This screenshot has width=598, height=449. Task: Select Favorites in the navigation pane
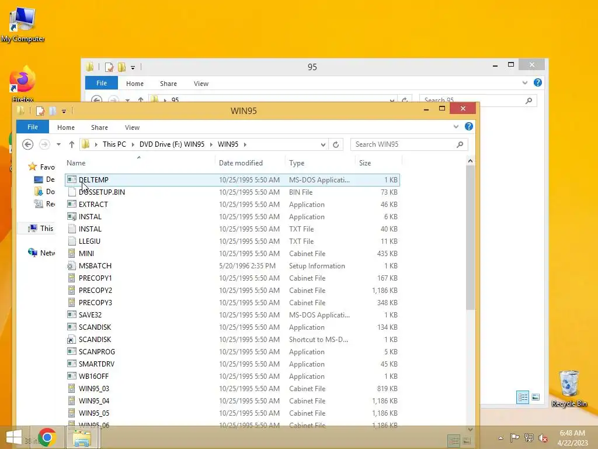coord(42,167)
